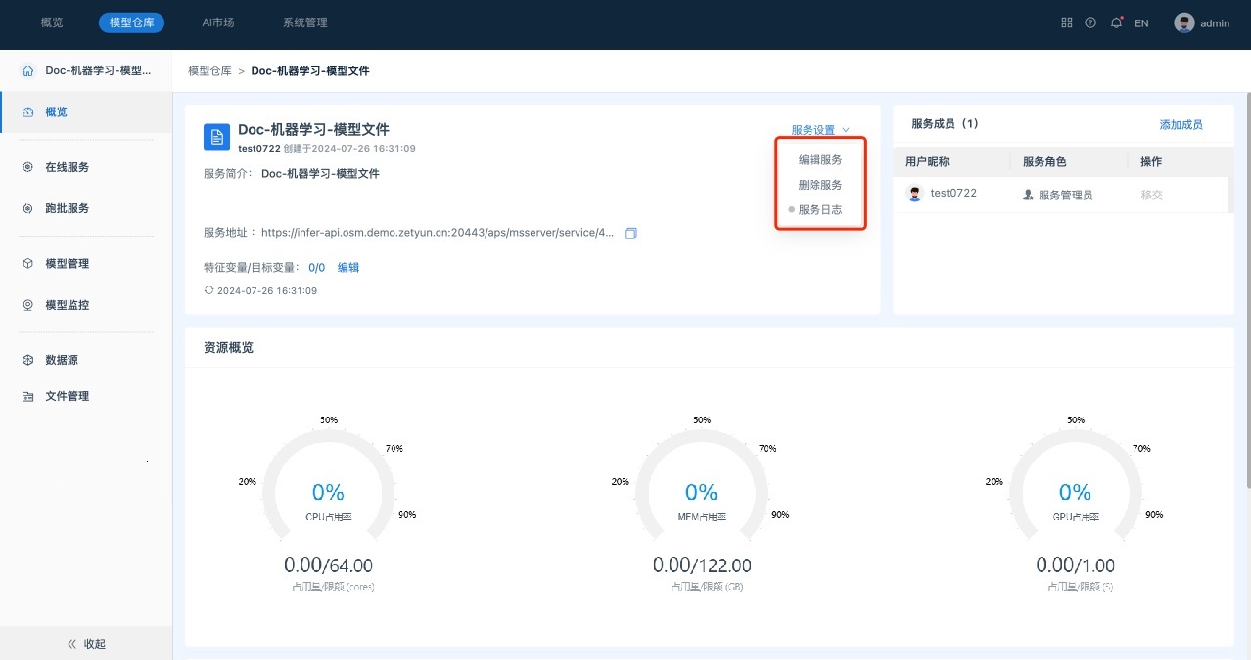Choose 删除服务 in the dropdown menu
The width and height of the screenshot is (1251, 660).
(x=820, y=185)
